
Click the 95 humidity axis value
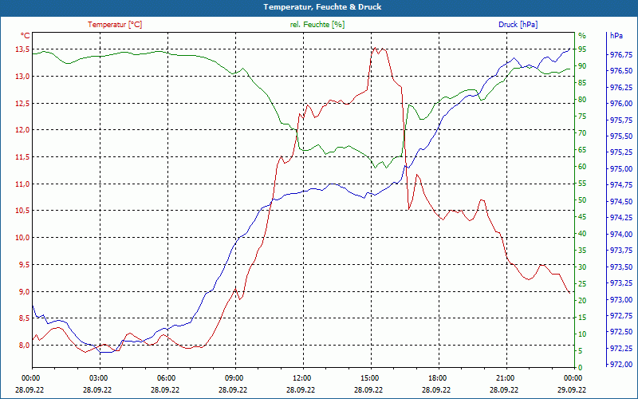[x=582, y=49]
